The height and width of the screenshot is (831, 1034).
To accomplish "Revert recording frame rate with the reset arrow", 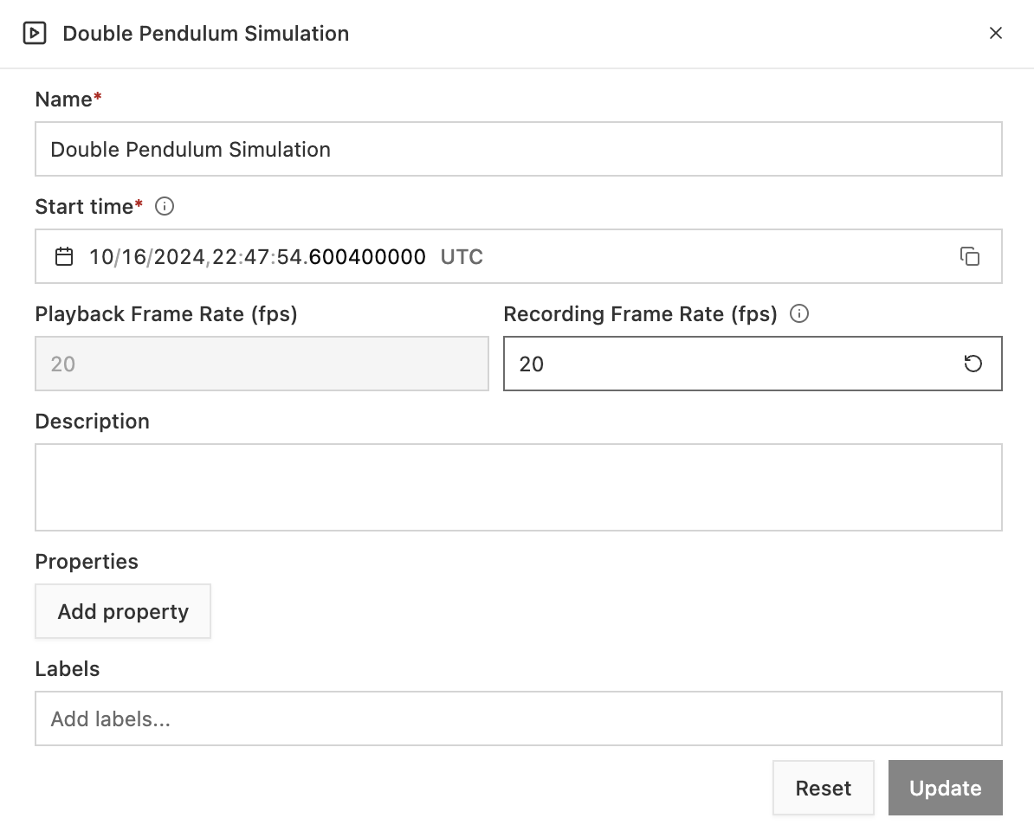I will point(973,364).
